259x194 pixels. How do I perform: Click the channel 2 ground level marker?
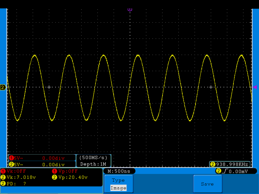coord(3,87)
